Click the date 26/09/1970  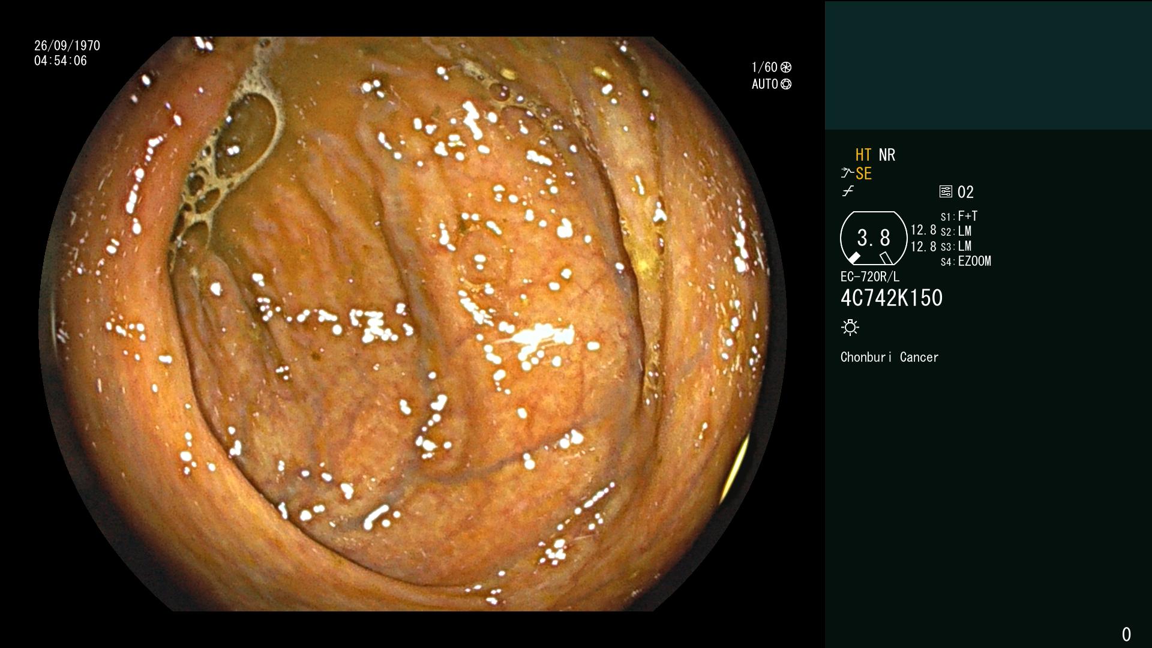tap(67, 46)
